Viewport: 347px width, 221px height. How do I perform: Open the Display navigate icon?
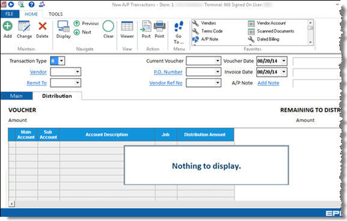click(63, 26)
